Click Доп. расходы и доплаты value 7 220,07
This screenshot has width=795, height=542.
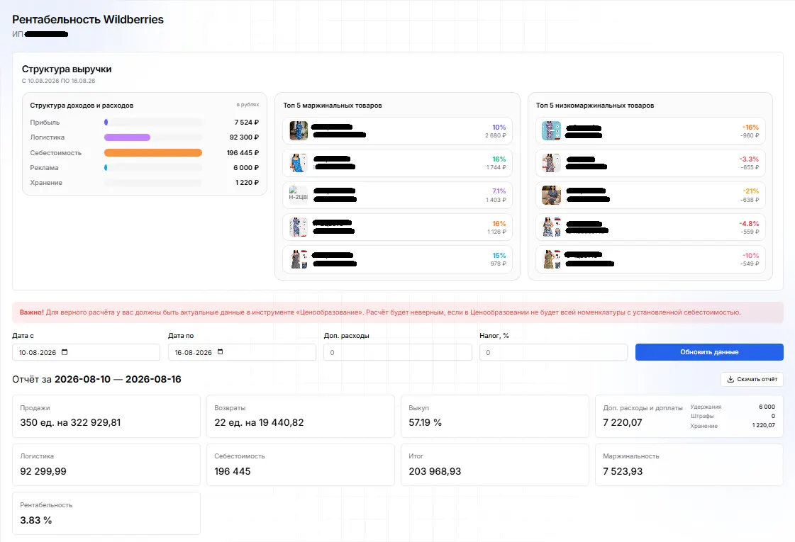click(x=623, y=422)
